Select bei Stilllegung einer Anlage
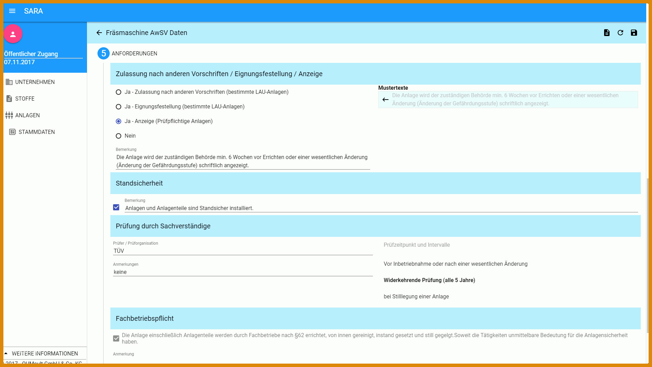 click(416, 297)
